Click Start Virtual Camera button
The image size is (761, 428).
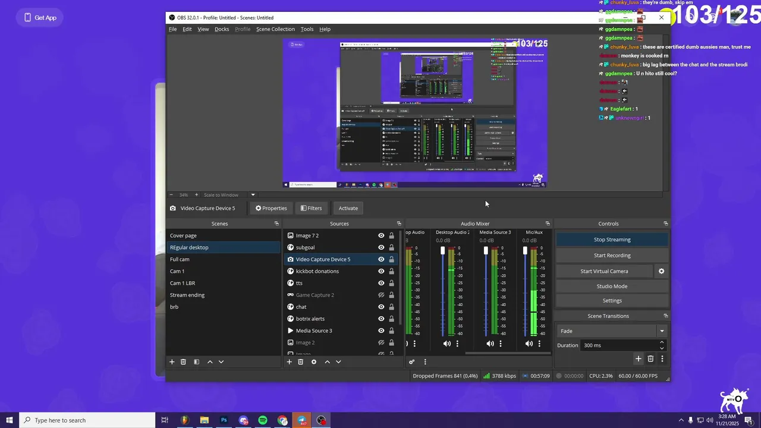tap(604, 271)
